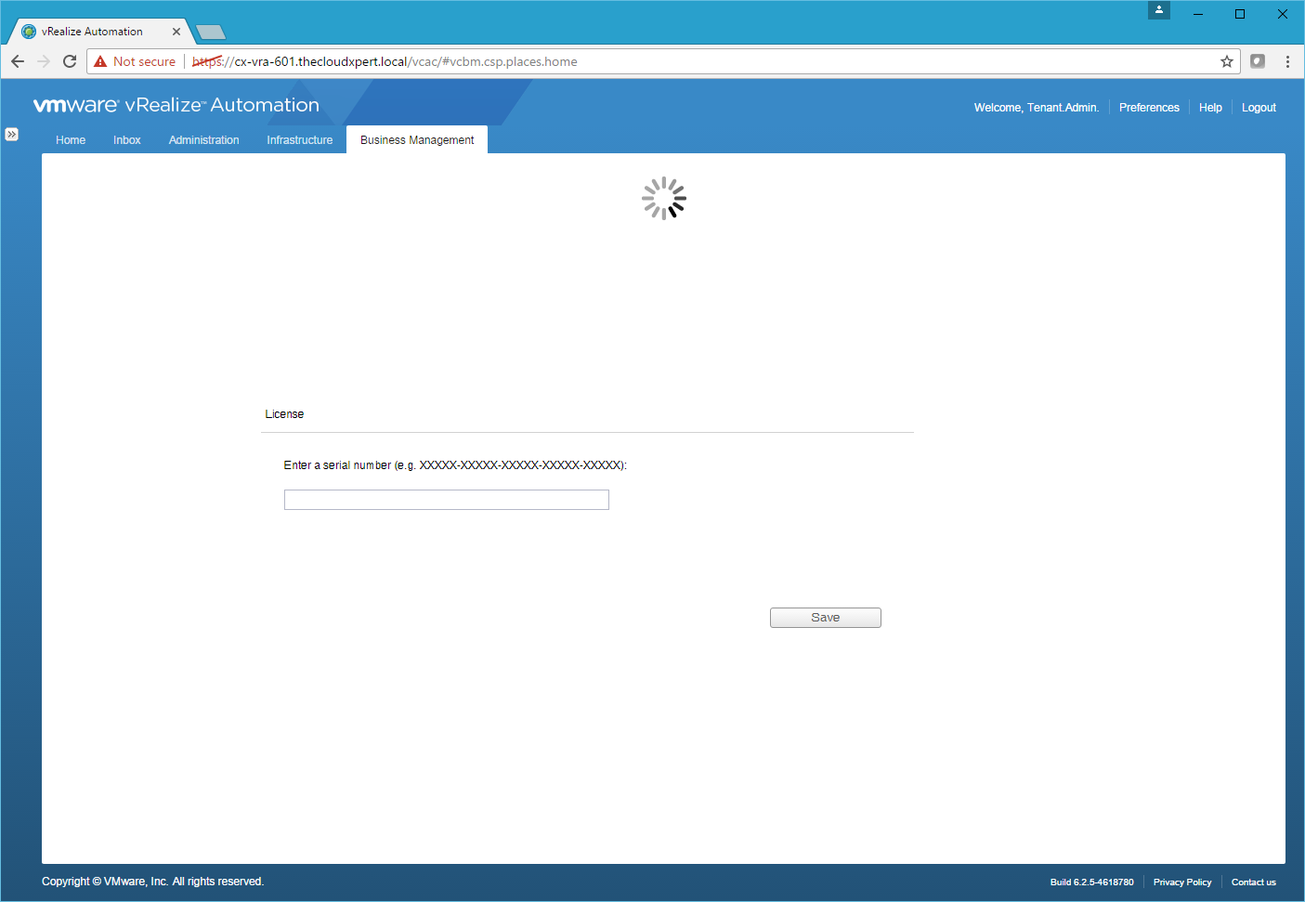Go to the Administration tab
Image resolution: width=1305 pixels, height=902 pixels.
click(x=204, y=140)
